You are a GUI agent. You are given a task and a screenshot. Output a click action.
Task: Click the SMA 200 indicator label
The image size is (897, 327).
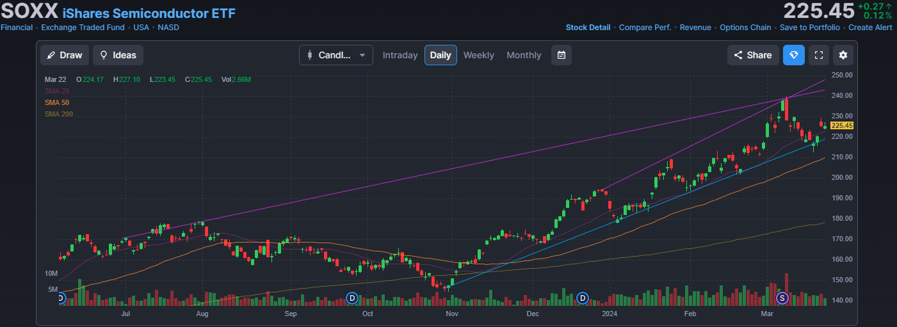59,114
